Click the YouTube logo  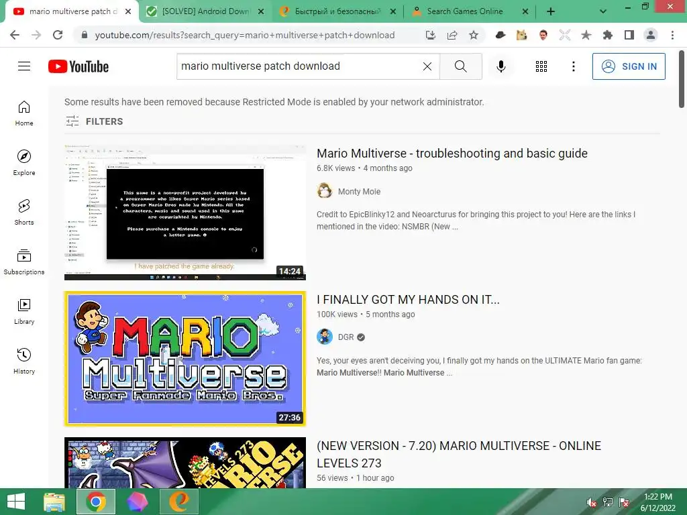(78, 66)
